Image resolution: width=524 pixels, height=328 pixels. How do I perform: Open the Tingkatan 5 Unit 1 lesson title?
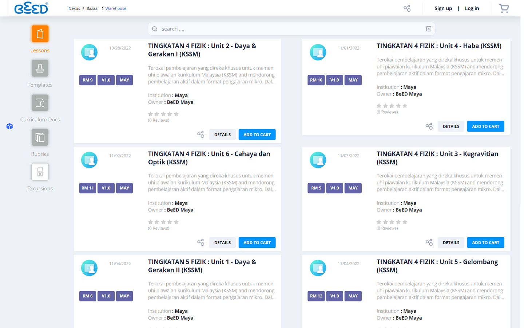202,266
